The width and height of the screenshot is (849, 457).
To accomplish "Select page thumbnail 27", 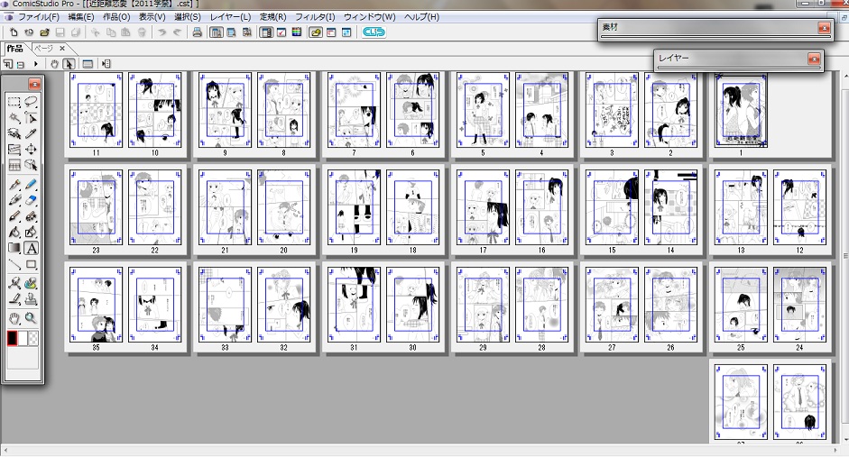I will (x=612, y=305).
